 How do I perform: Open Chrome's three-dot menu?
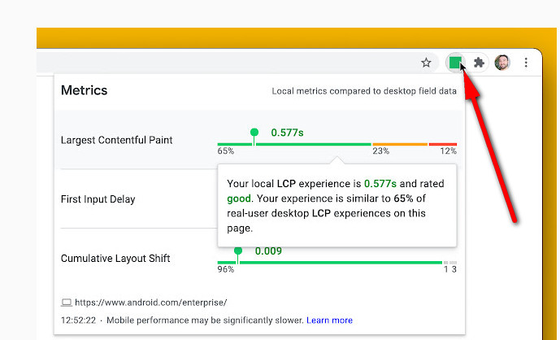[x=527, y=63]
